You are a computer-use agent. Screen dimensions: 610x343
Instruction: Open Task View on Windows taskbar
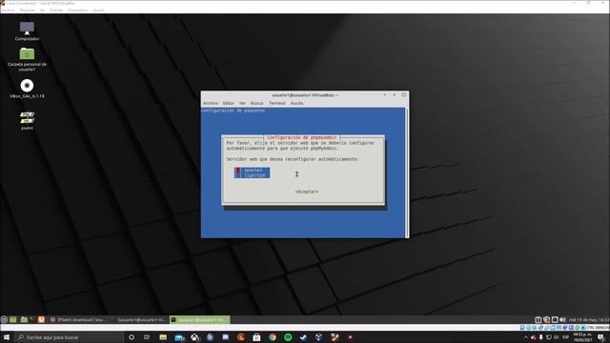pos(147,337)
